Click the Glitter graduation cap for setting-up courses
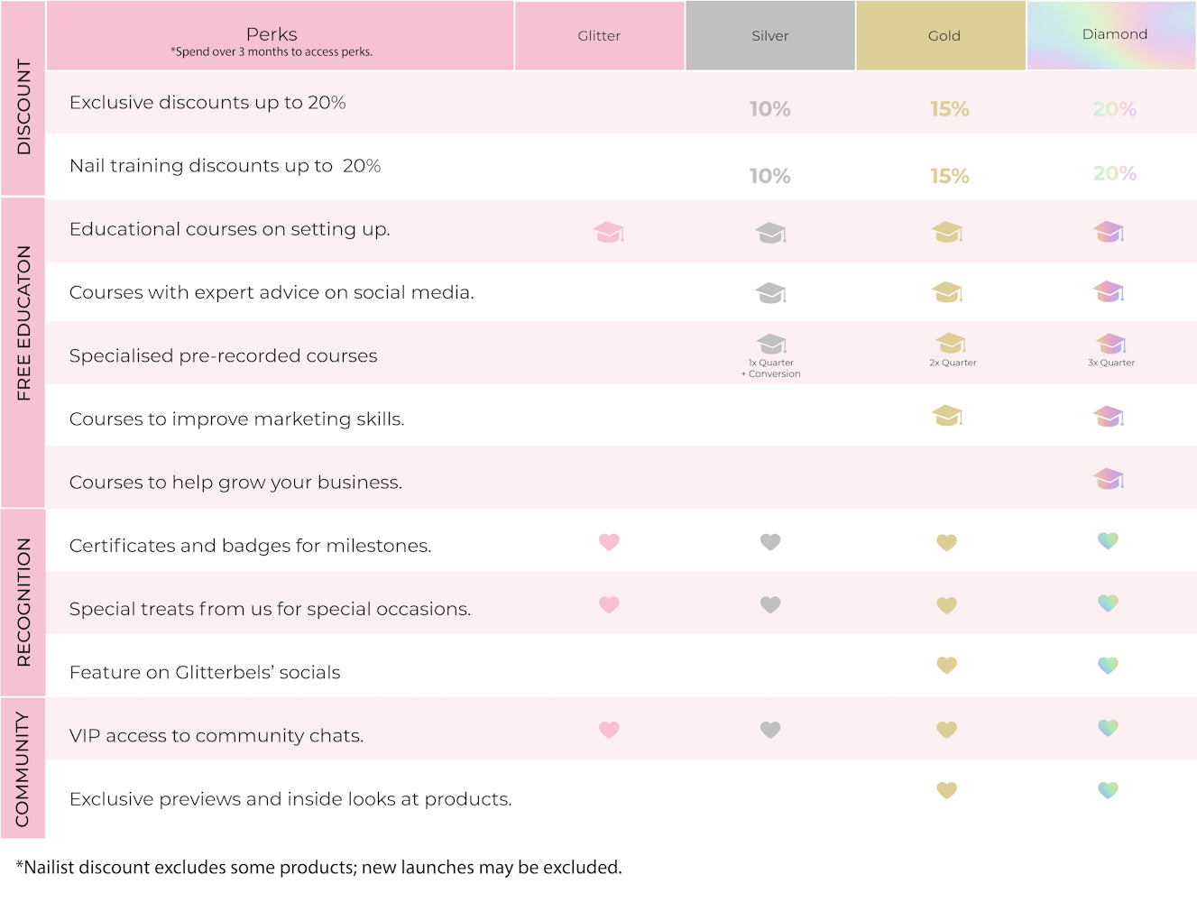1197x902 pixels. coord(609,232)
